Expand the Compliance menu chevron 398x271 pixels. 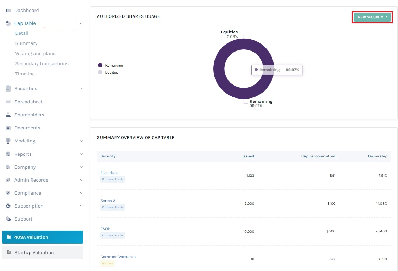(x=81, y=193)
